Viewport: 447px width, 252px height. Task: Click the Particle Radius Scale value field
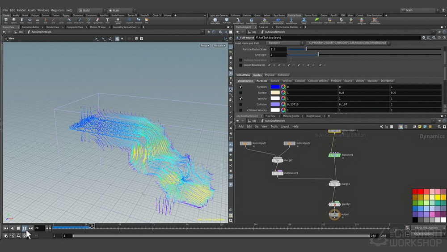[278, 49]
